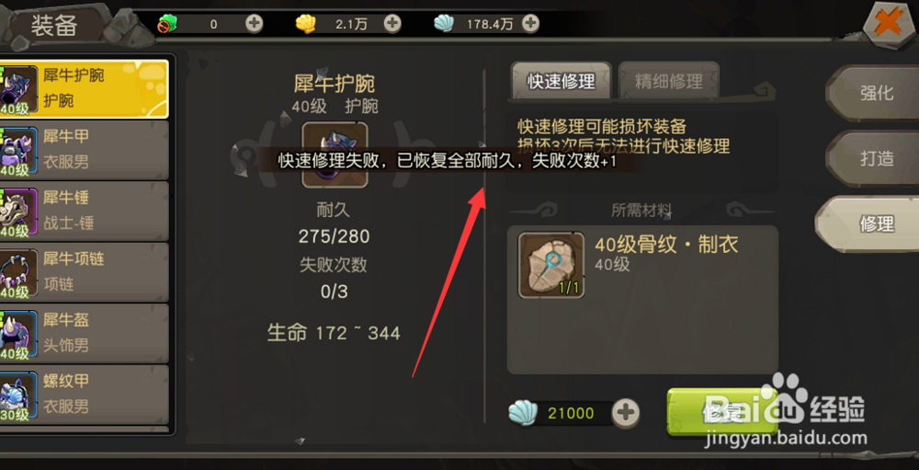
Task: Tap plus next to 21000 repair cost
Action: tap(626, 412)
